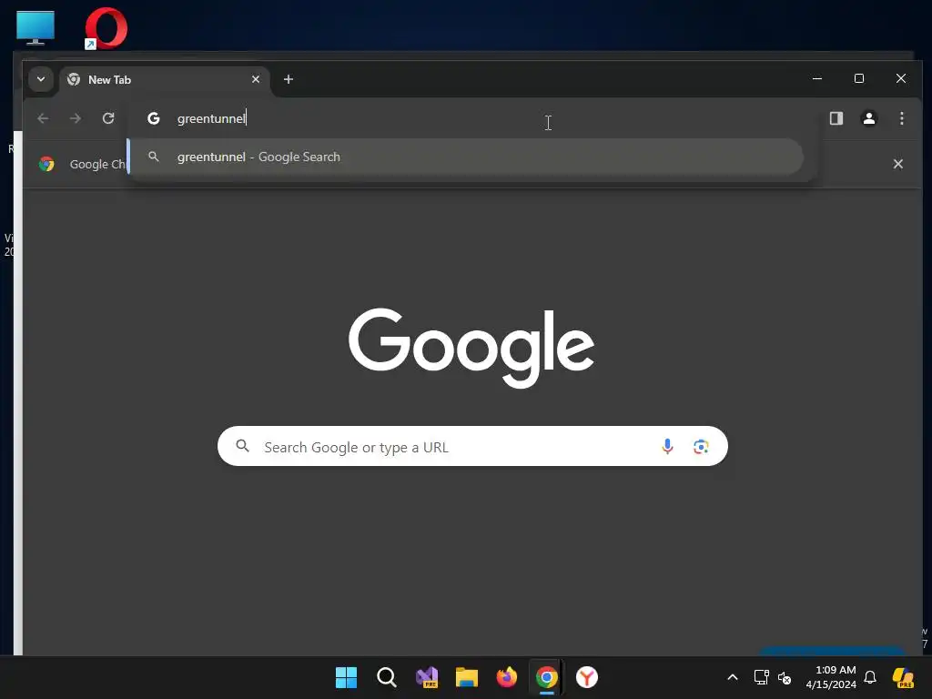The width and height of the screenshot is (932, 699).
Task: Click the Chrome taskbar icon
Action: coord(547,677)
